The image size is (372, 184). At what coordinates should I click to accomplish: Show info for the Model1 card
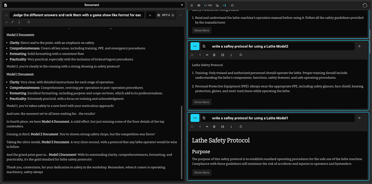(231, 127)
